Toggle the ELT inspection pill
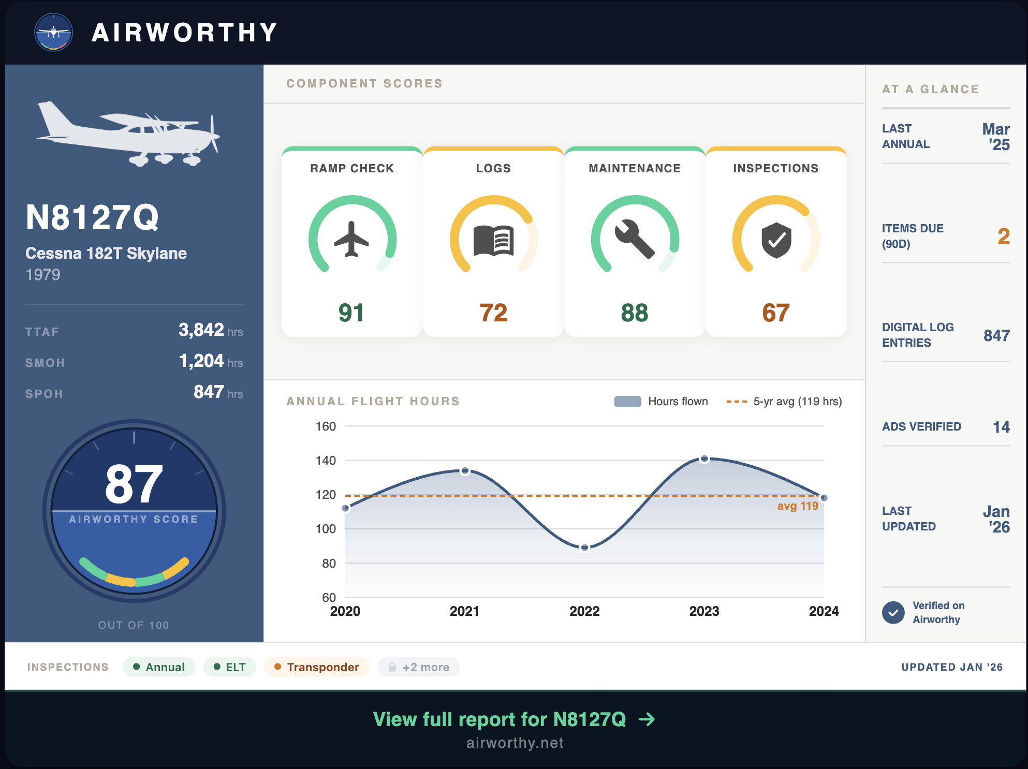The width and height of the screenshot is (1028, 769). (229, 667)
